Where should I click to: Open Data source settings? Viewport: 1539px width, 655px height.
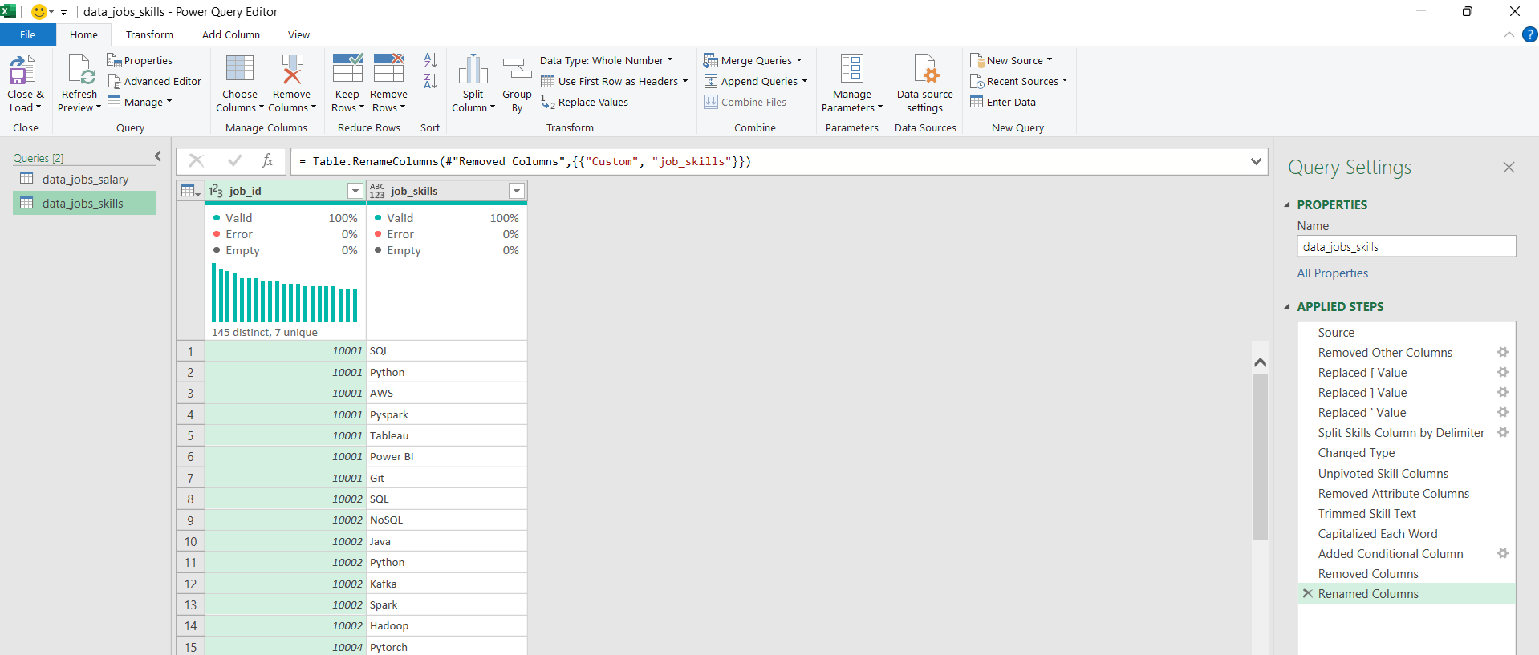[x=925, y=83]
